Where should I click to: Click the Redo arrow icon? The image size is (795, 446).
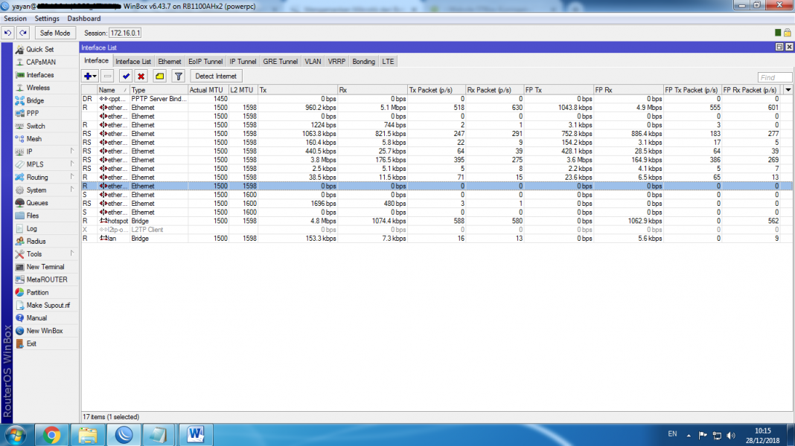pos(23,33)
